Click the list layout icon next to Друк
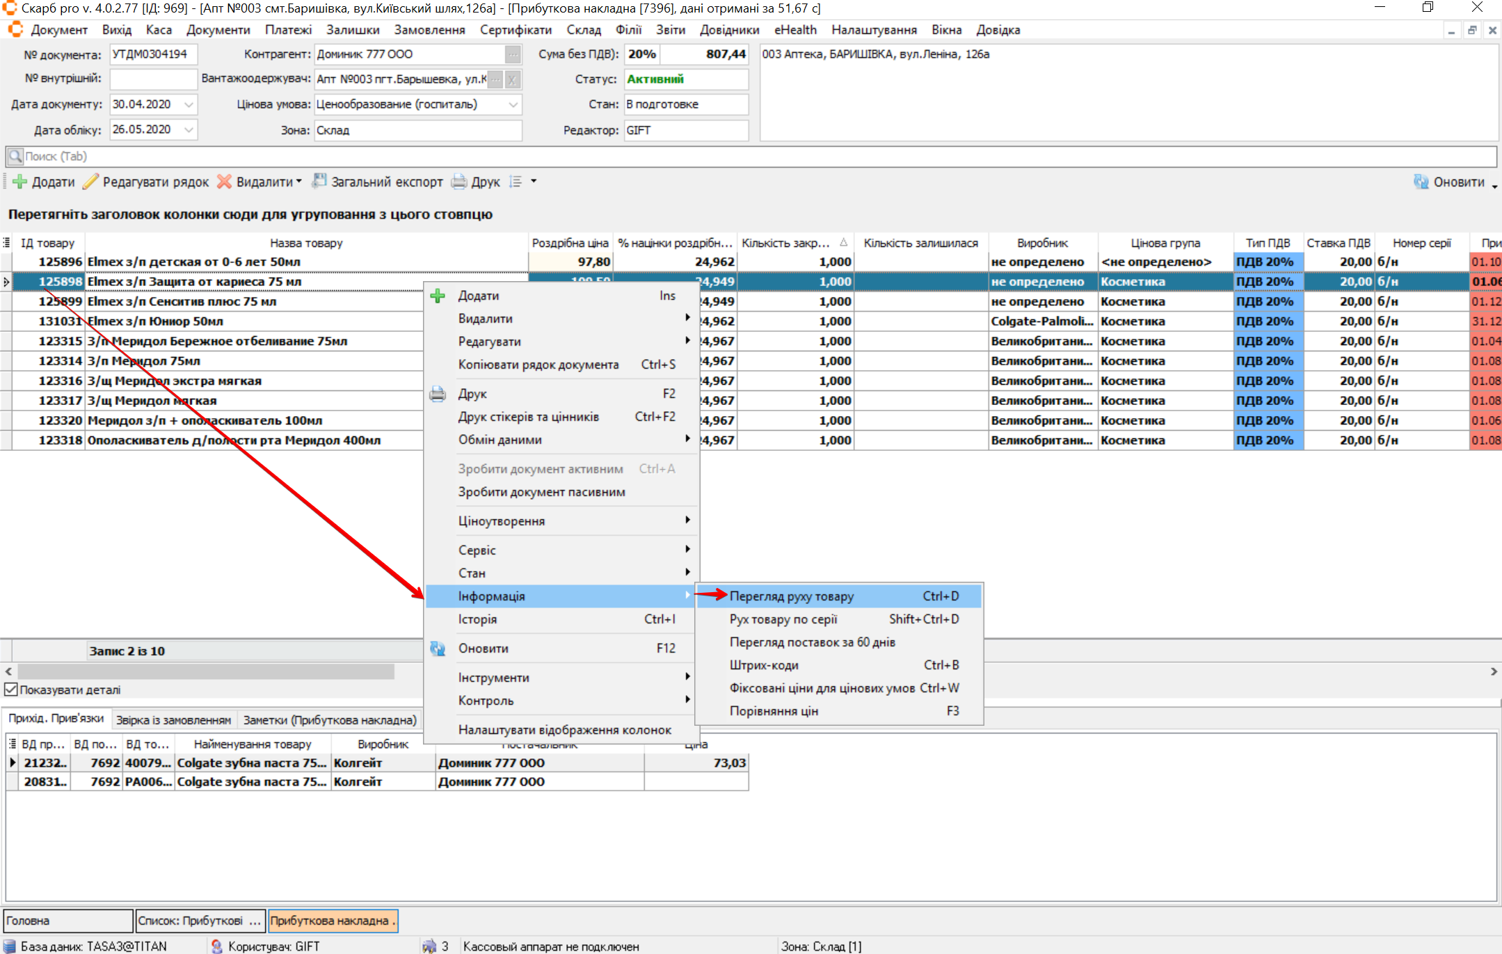1502x954 pixels. (x=516, y=182)
